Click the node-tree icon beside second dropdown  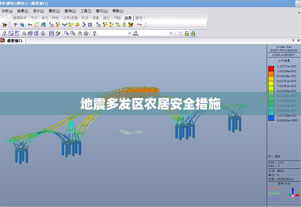click(x=135, y=33)
